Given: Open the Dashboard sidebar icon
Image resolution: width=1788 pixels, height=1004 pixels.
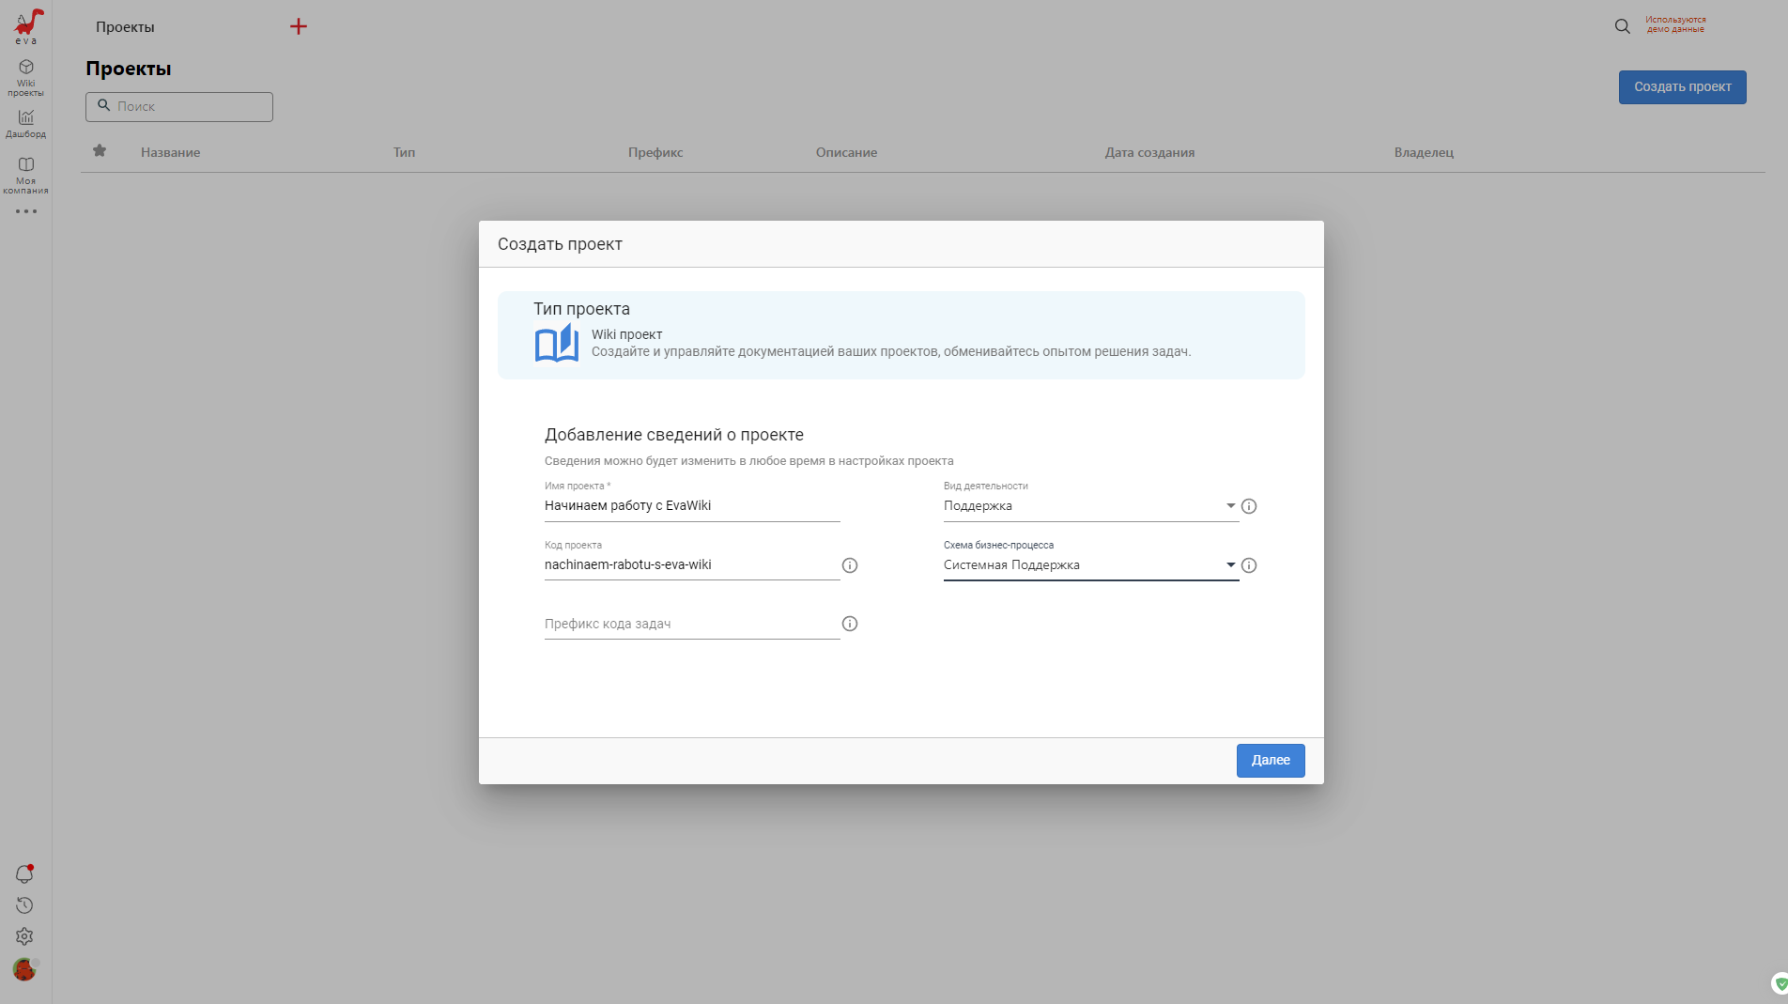Looking at the screenshot, I should coord(26,123).
